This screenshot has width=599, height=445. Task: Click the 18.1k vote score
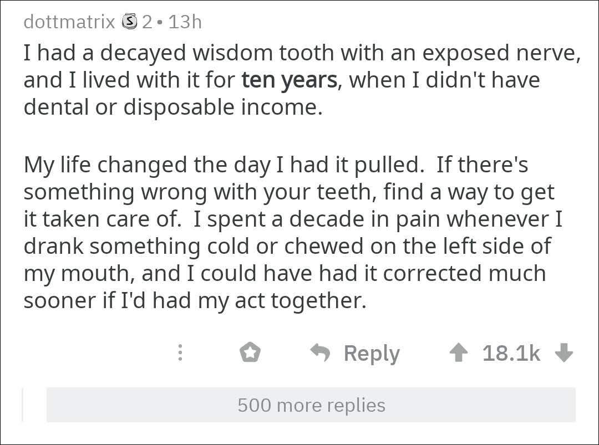coord(511,353)
